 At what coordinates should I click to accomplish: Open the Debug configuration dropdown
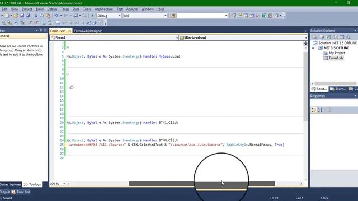pyautogui.click(x=119, y=16)
